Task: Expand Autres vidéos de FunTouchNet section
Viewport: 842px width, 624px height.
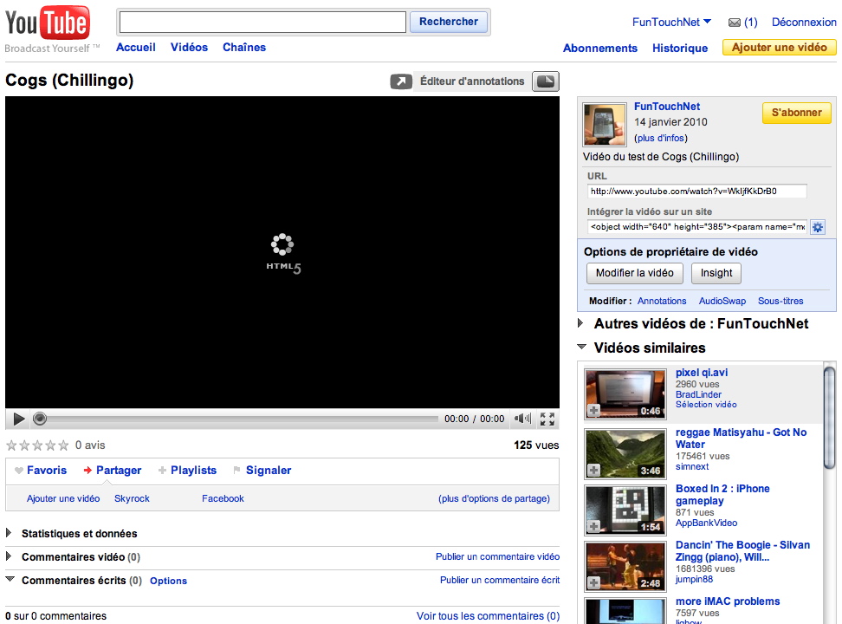Action: click(x=580, y=323)
